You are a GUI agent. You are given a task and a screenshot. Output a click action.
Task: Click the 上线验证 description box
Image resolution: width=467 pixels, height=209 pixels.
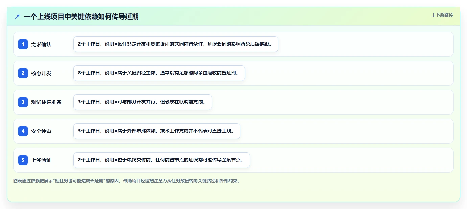tap(162, 160)
